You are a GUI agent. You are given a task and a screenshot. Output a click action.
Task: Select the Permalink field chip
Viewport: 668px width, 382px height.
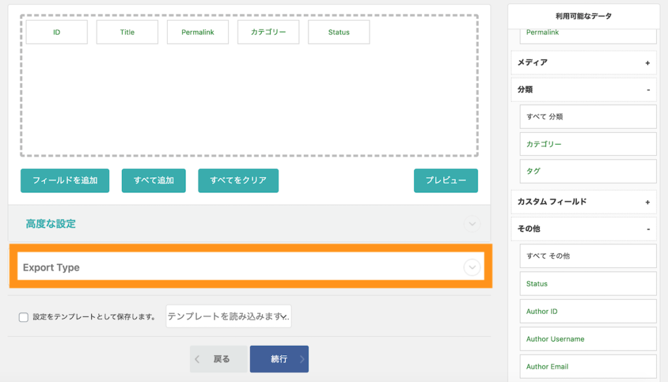(197, 31)
